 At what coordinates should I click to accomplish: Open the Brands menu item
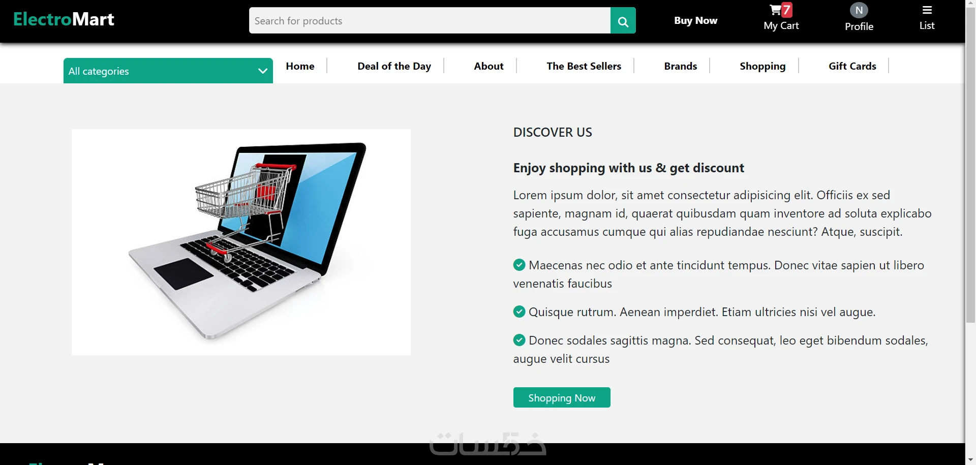point(680,66)
